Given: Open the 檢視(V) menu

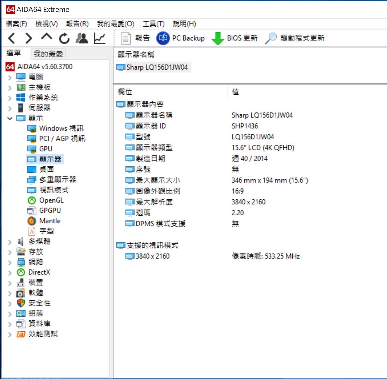Looking at the screenshot, I should [47, 24].
